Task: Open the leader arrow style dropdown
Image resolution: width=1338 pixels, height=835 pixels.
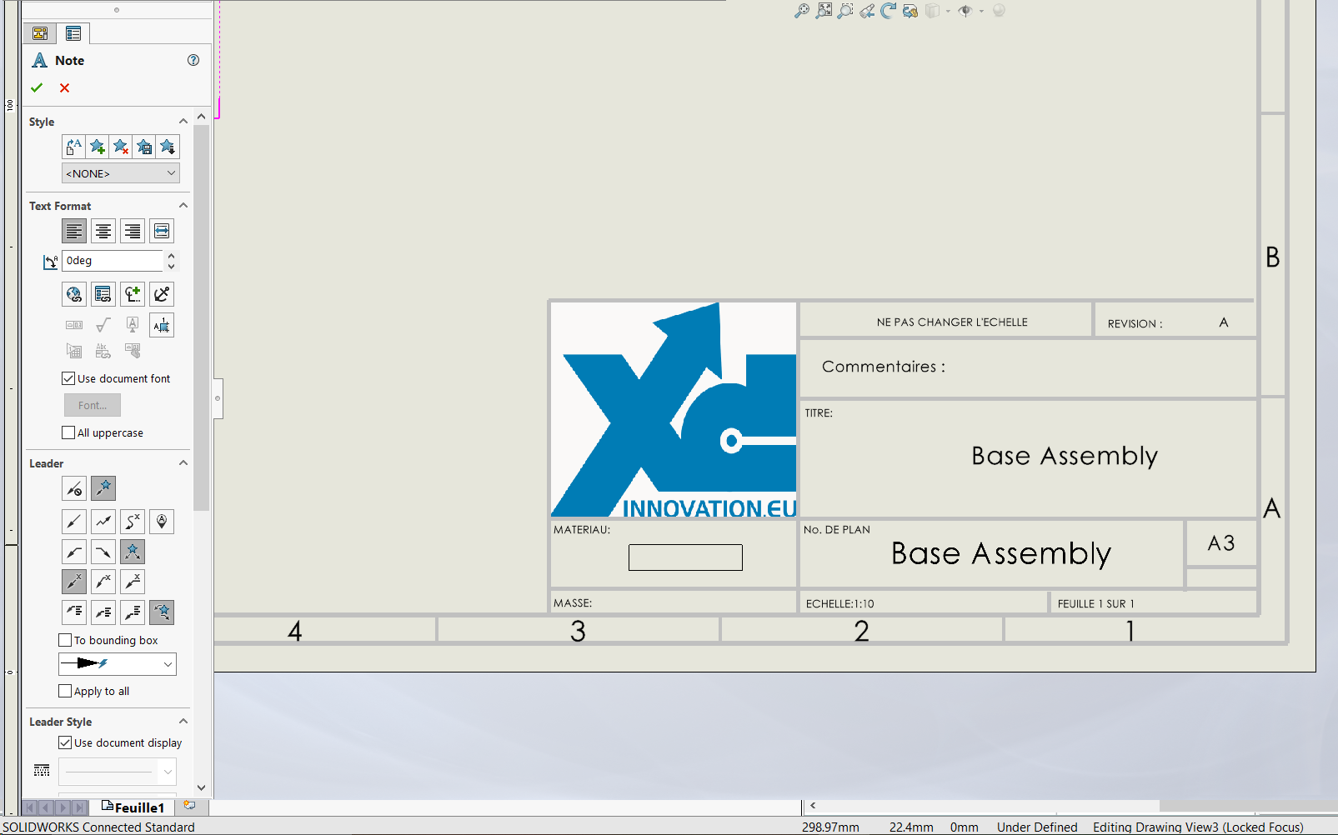Action: pos(118,664)
